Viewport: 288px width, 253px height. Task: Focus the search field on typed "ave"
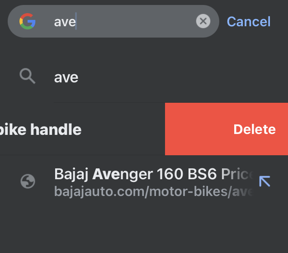(x=65, y=22)
